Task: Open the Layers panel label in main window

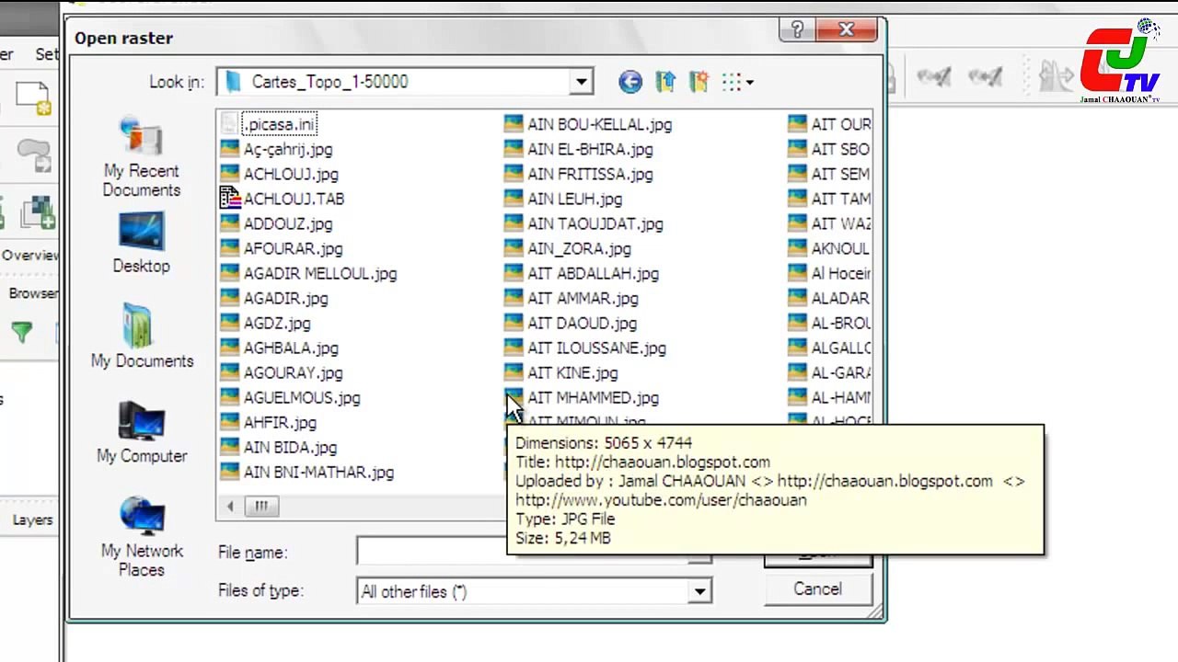Action: [32, 519]
